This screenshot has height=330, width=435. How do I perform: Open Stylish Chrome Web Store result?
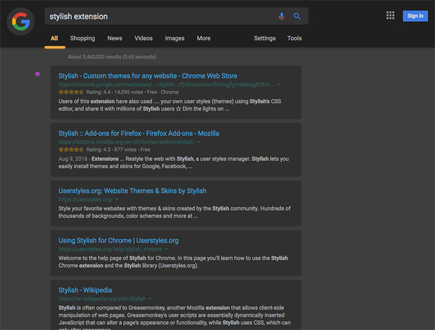pos(148,76)
